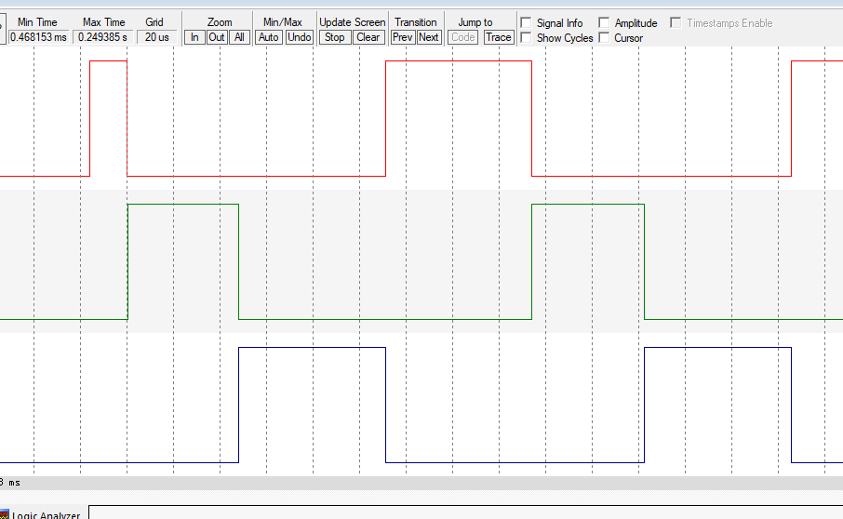The width and height of the screenshot is (843, 519).
Task: Select the Max Time value 0.249385 s
Action: point(102,37)
